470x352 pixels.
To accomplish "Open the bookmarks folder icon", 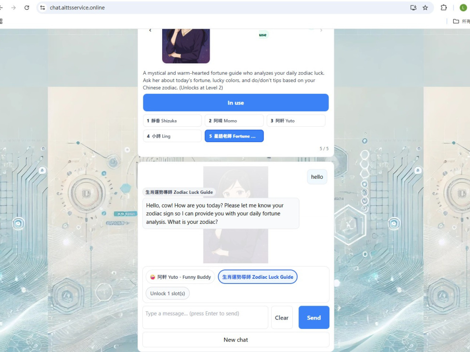I will [456, 21].
